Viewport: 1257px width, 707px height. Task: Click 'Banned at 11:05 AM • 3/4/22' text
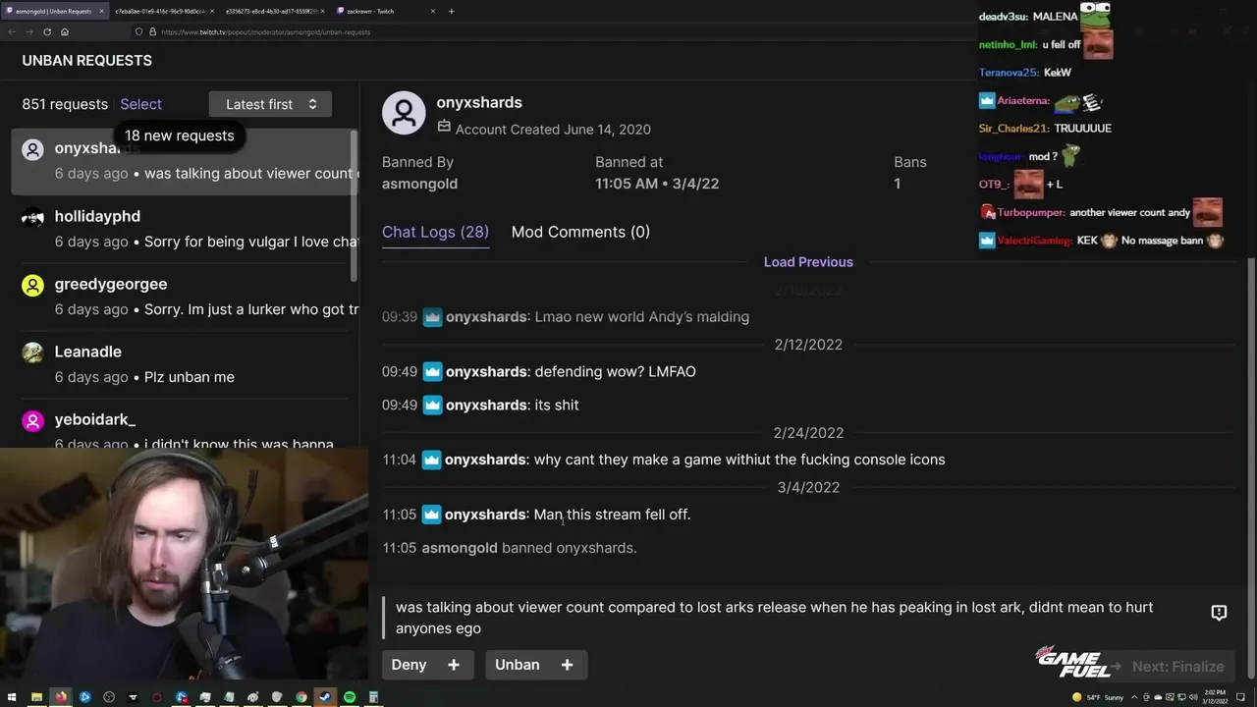point(657,173)
